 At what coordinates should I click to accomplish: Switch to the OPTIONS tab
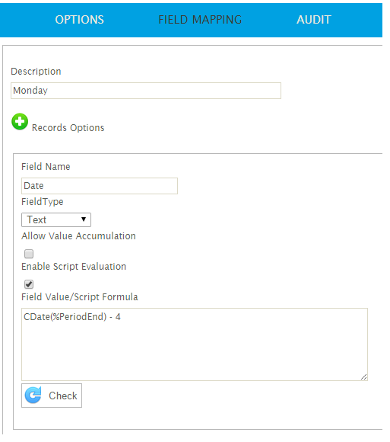(80, 20)
